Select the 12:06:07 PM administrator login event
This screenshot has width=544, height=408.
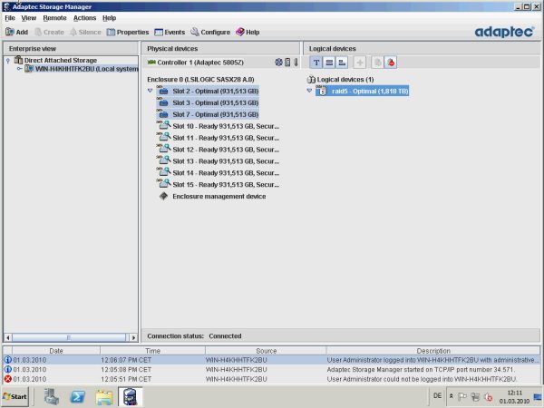272,360
